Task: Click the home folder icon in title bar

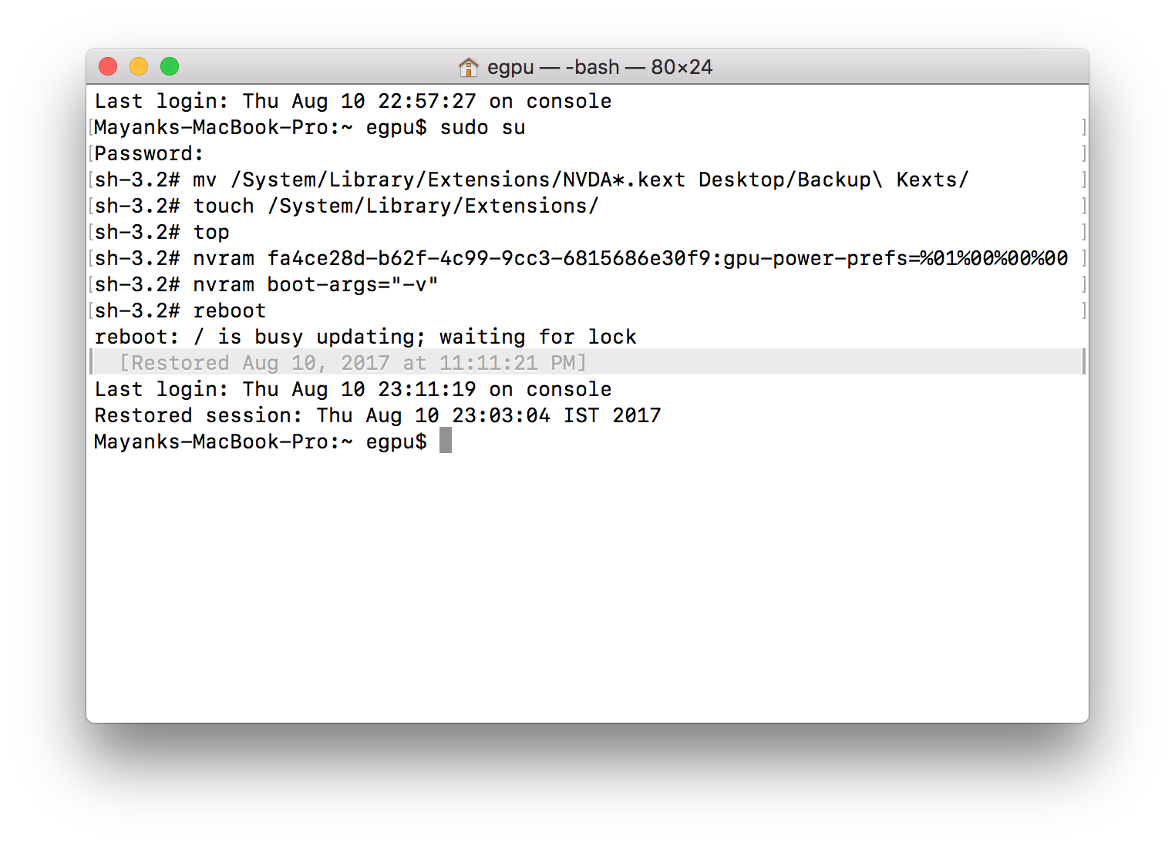Action: tap(468, 67)
